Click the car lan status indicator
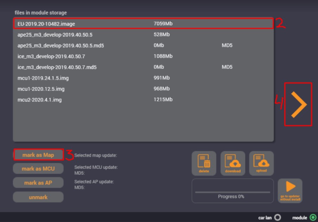 click(278, 217)
